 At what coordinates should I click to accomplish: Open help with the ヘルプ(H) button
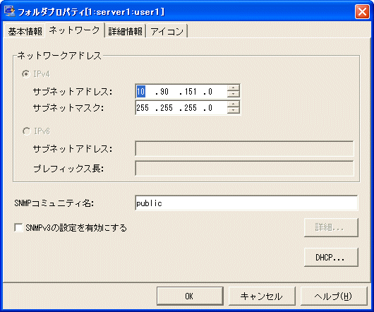point(334,296)
